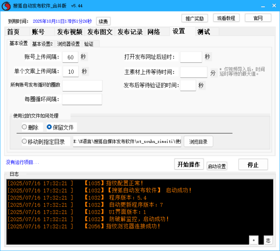Click the 账号上传间隔 input field
280x251 pixels.
70,57
